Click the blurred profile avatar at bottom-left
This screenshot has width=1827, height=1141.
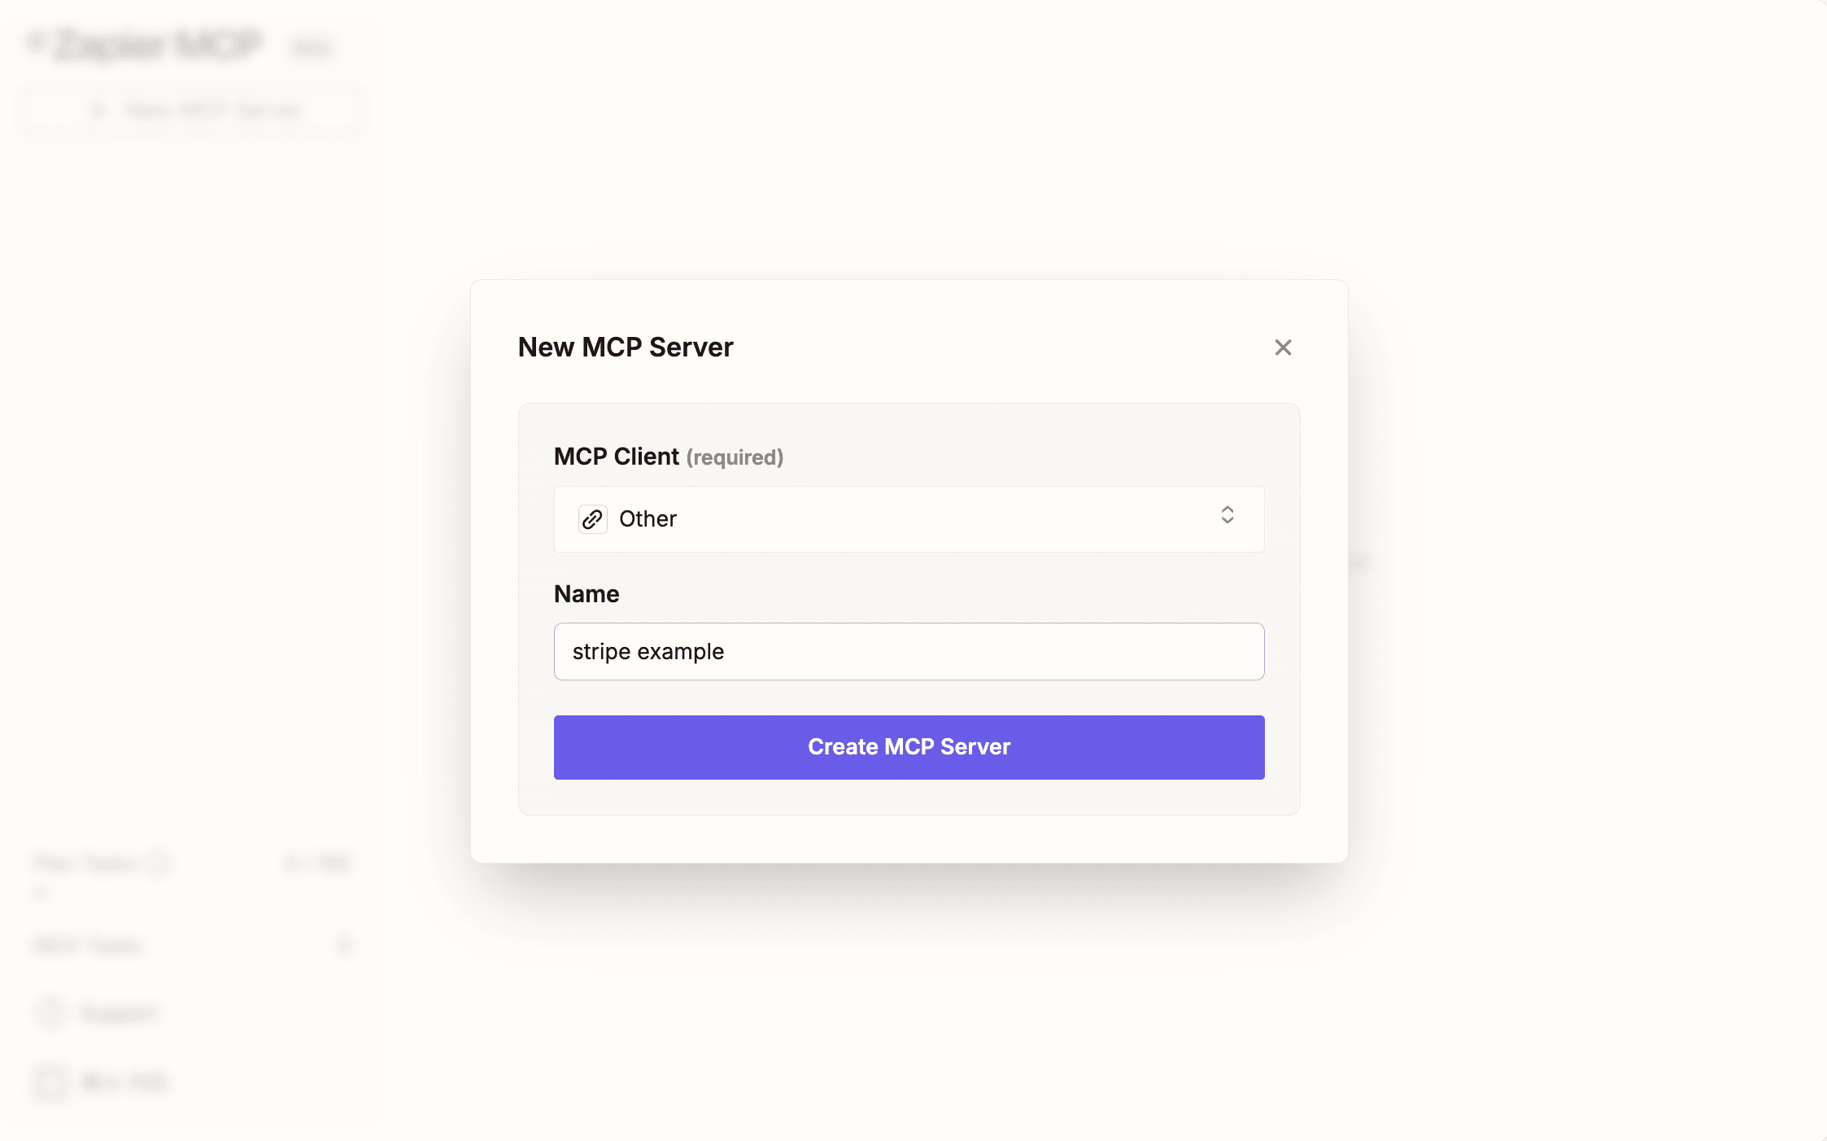50,1082
